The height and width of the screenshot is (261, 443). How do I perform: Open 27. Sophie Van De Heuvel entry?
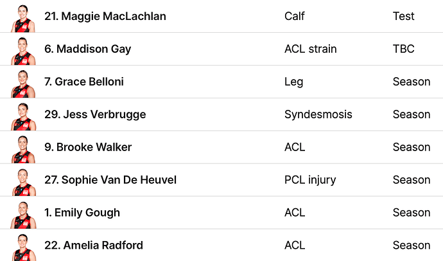110,180
